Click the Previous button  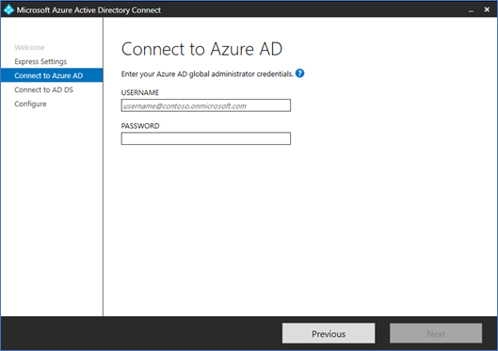click(x=329, y=333)
